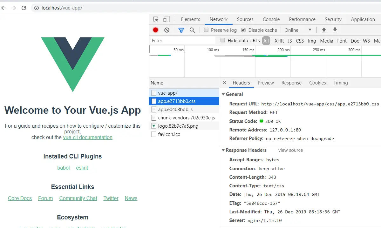Click the network Filter input field
This screenshot has height=228, width=381.
pyautogui.click(x=182, y=41)
